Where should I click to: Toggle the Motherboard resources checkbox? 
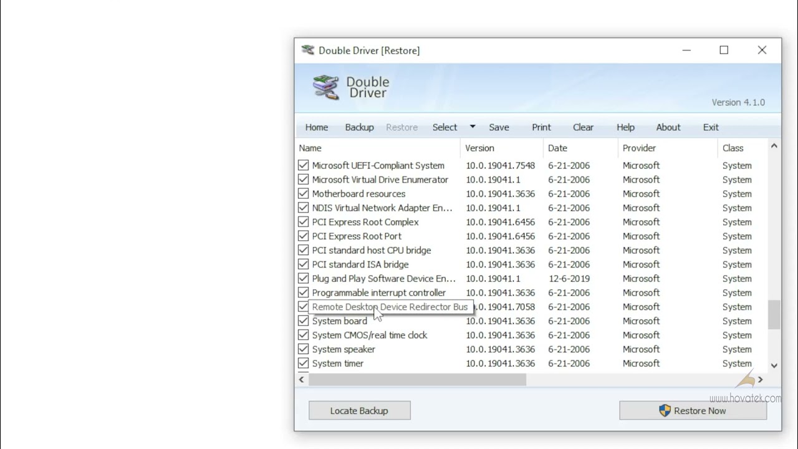click(303, 193)
